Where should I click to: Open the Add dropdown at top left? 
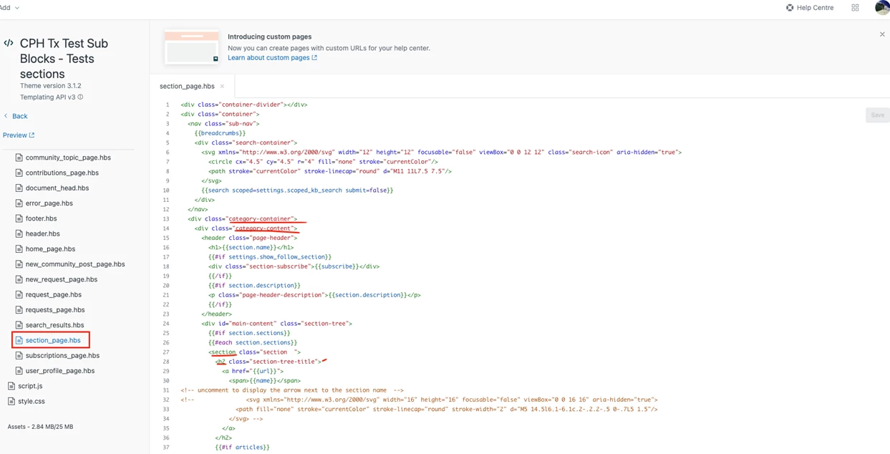[x=9, y=8]
